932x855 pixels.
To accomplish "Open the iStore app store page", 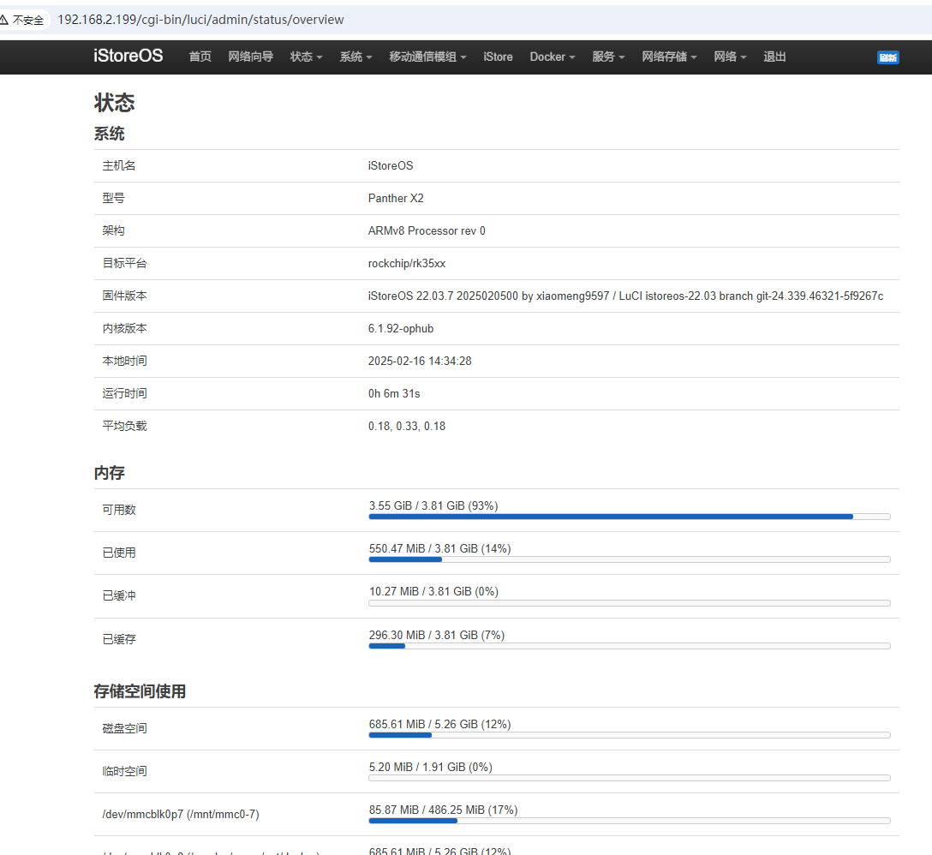I will click(x=498, y=57).
